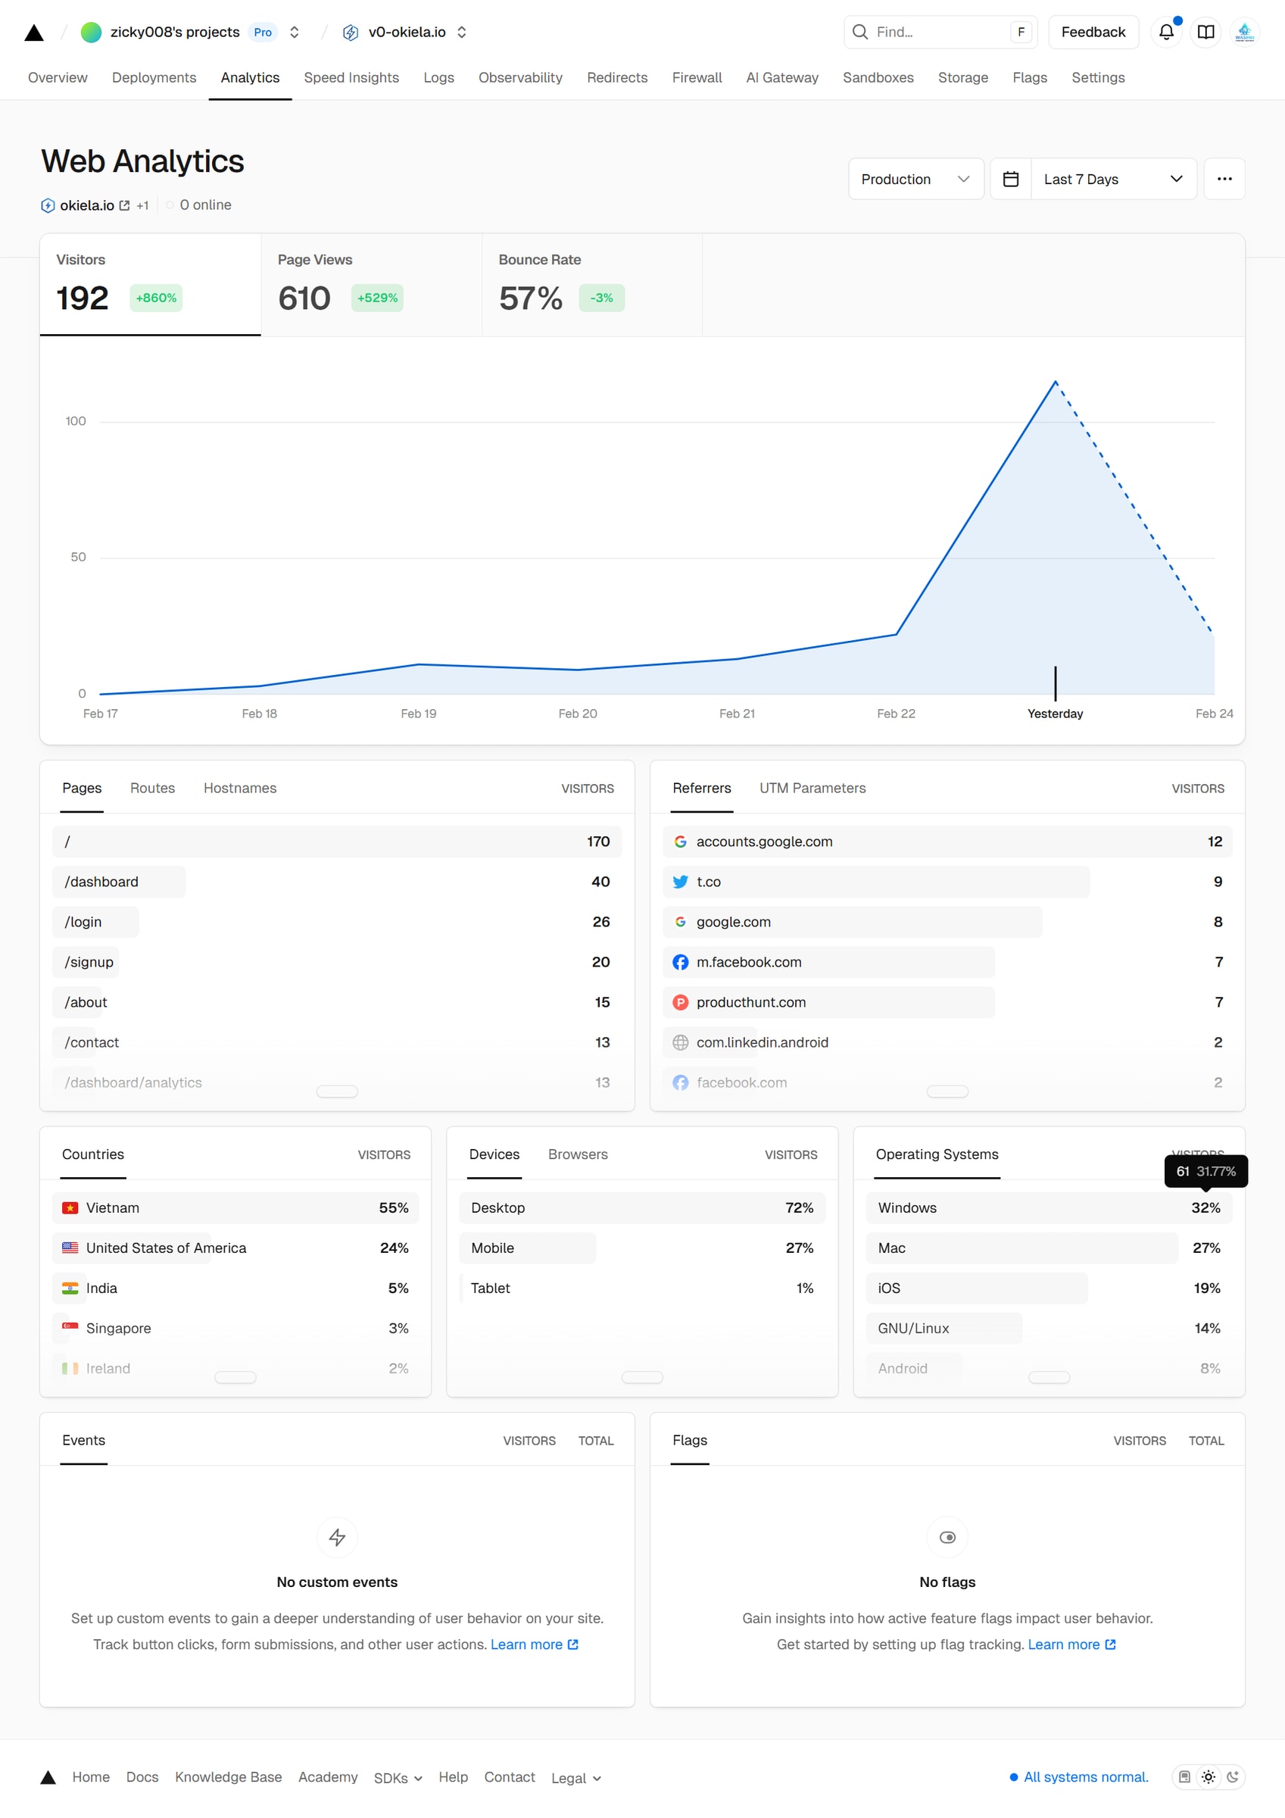
Task: Expand the SDKs footer dropdown
Action: click(398, 1778)
